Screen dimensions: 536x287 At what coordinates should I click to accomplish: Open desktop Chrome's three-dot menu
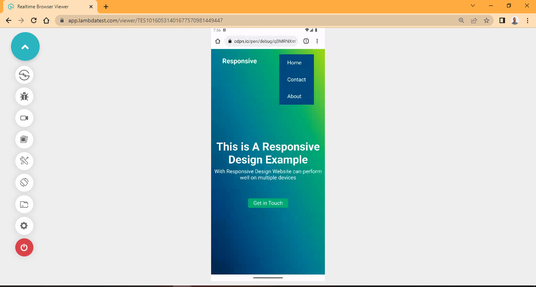(527, 20)
